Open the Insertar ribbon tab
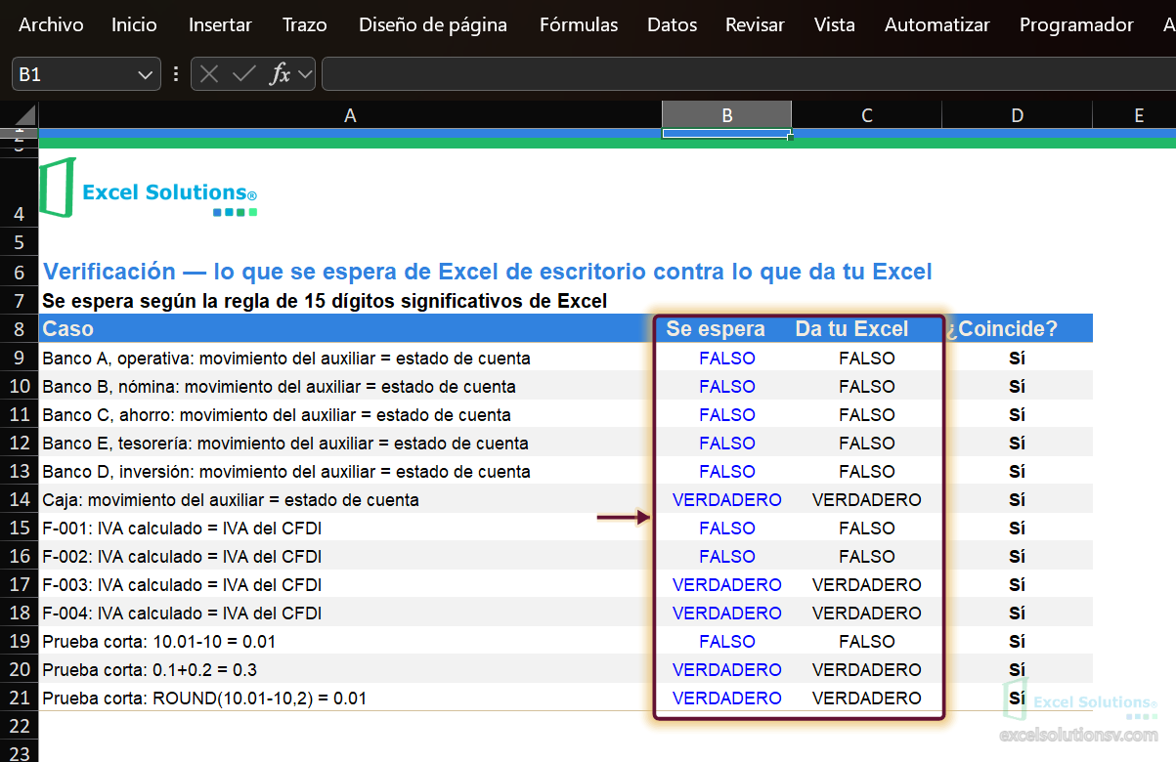The width and height of the screenshot is (1176, 762). [x=220, y=25]
